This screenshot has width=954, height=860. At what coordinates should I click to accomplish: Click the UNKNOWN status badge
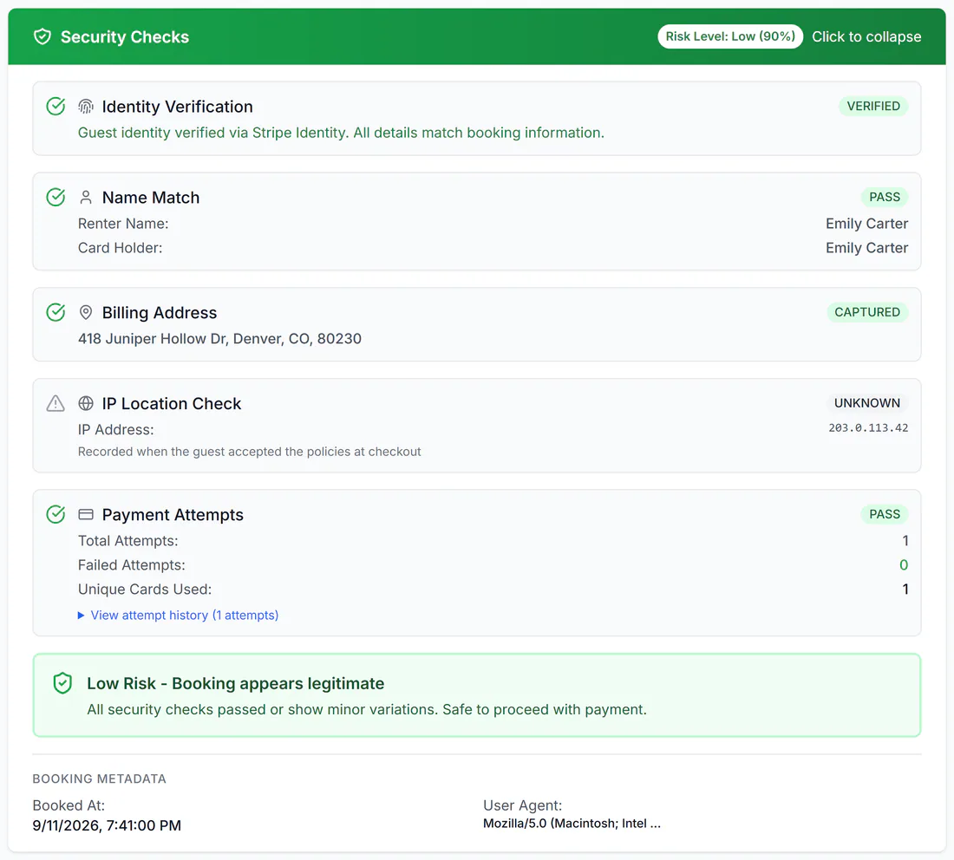[x=867, y=403]
